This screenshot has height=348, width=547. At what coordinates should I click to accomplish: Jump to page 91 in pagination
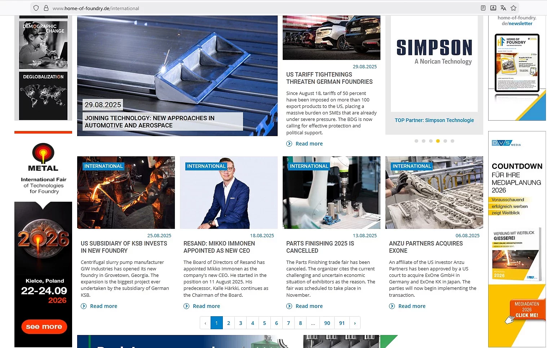coord(342,323)
